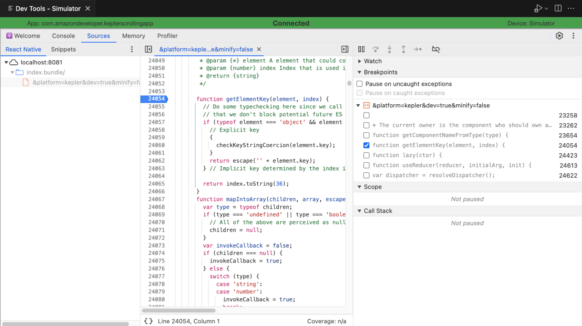This screenshot has width=582, height=326.
Task: Expand the Watch section
Action: click(360, 61)
